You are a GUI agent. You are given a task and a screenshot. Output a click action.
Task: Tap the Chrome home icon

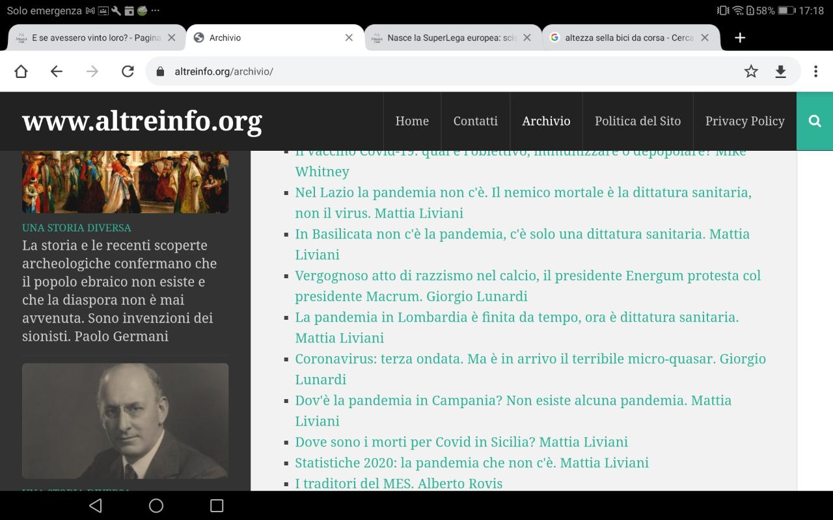21,71
